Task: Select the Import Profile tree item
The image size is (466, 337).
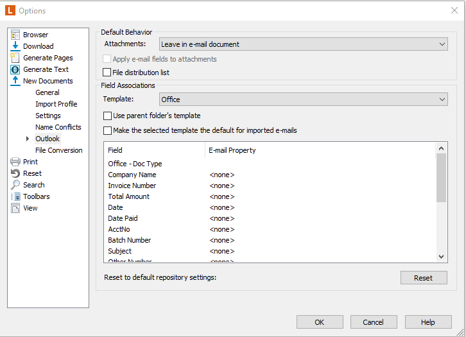Action: 56,104
